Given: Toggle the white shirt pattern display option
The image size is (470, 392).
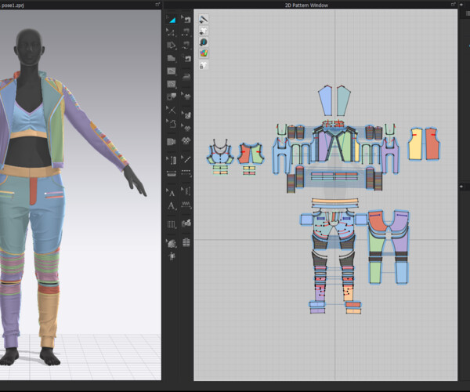Looking at the screenshot, I should 203,31.
